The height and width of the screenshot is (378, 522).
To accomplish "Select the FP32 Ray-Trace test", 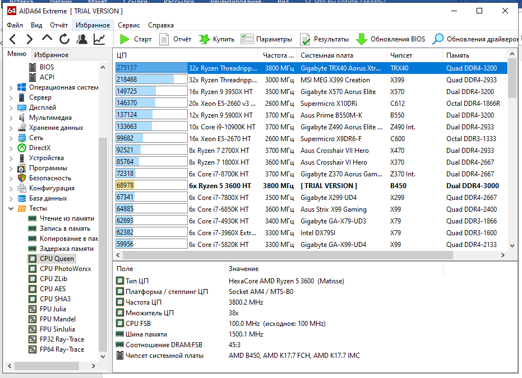I will click(56, 339).
